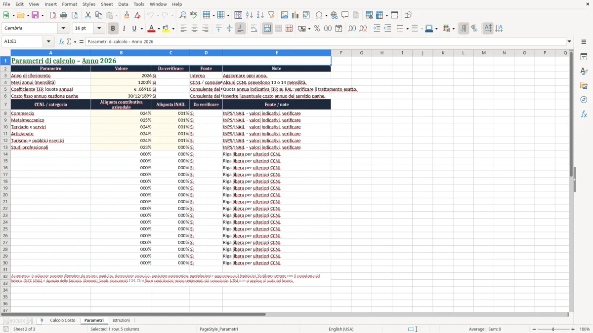593x333 pixels.
Task: Add a decimal place
Action: coord(352,29)
